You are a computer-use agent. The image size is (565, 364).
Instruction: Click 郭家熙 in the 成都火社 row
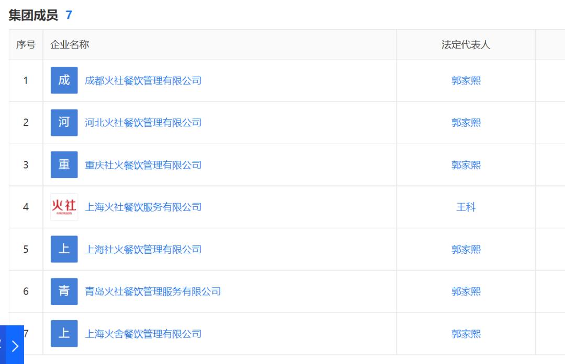click(x=466, y=80)
